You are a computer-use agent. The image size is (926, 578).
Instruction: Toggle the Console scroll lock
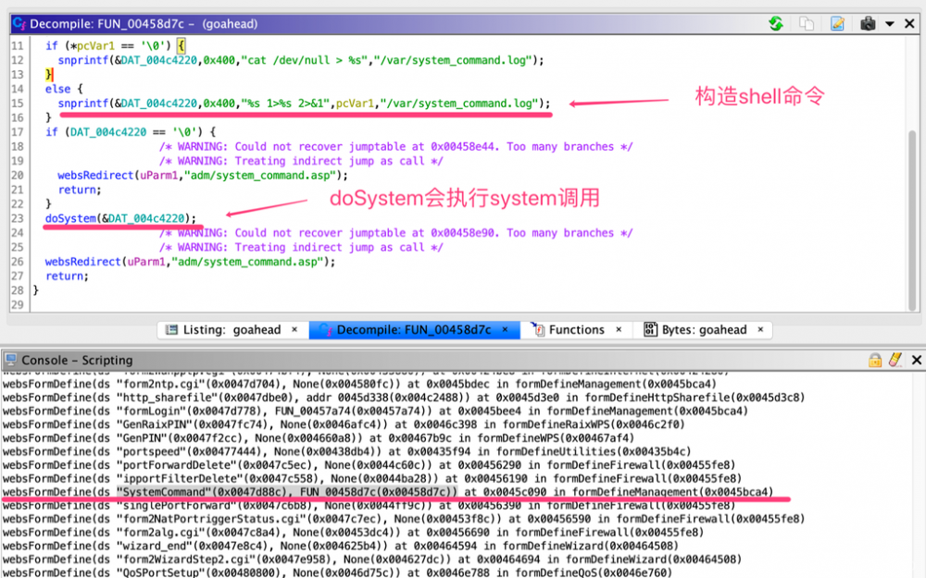tap(874, 360)
